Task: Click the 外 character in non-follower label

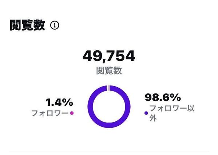Action: (153, 118)
